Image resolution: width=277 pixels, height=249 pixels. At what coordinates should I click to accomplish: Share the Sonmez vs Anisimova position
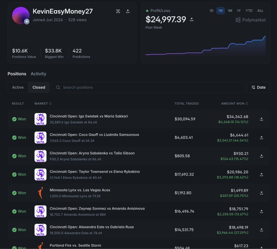262,212
